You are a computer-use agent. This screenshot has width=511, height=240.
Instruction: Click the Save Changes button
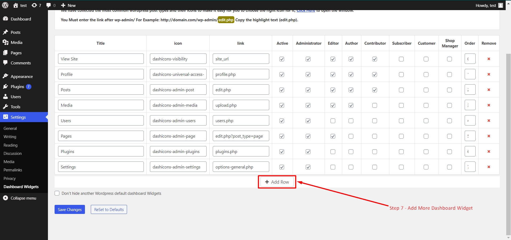(70, 209)
